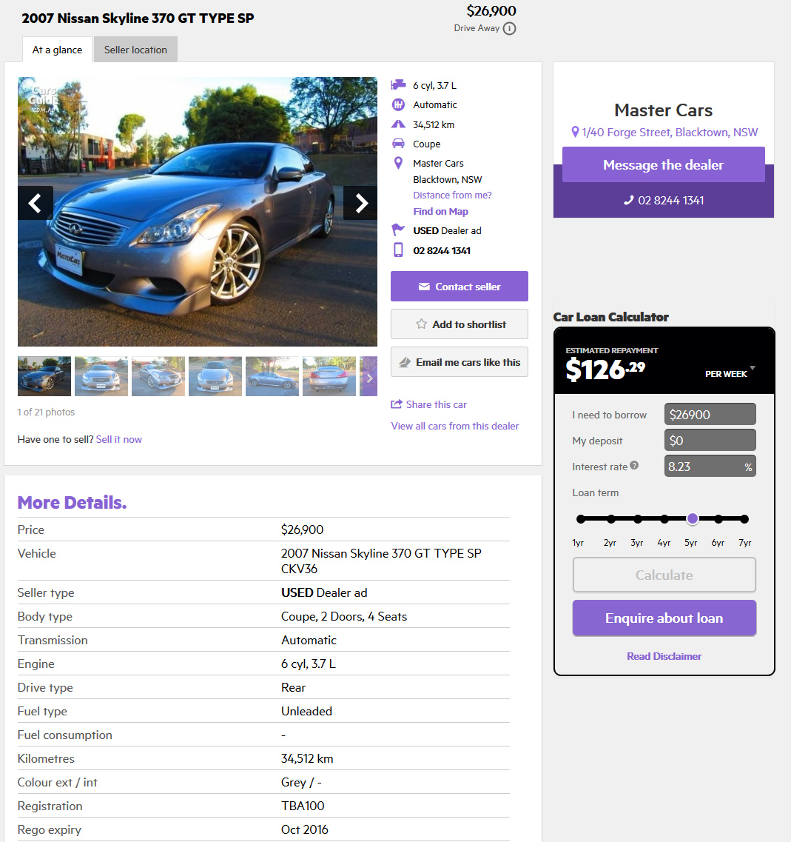Click the location pin beside Master Cars in the specs list
This screenshot has width=791, height=842.
pyautogui.click(x=398, y=163)
